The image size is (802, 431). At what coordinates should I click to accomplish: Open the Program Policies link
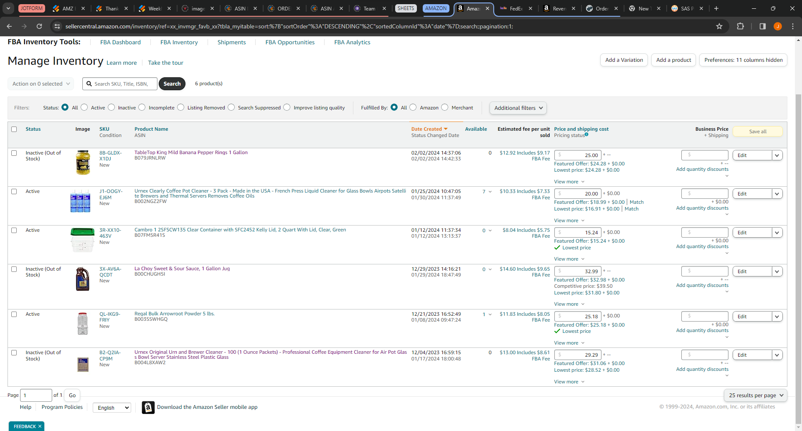point(62,407)
